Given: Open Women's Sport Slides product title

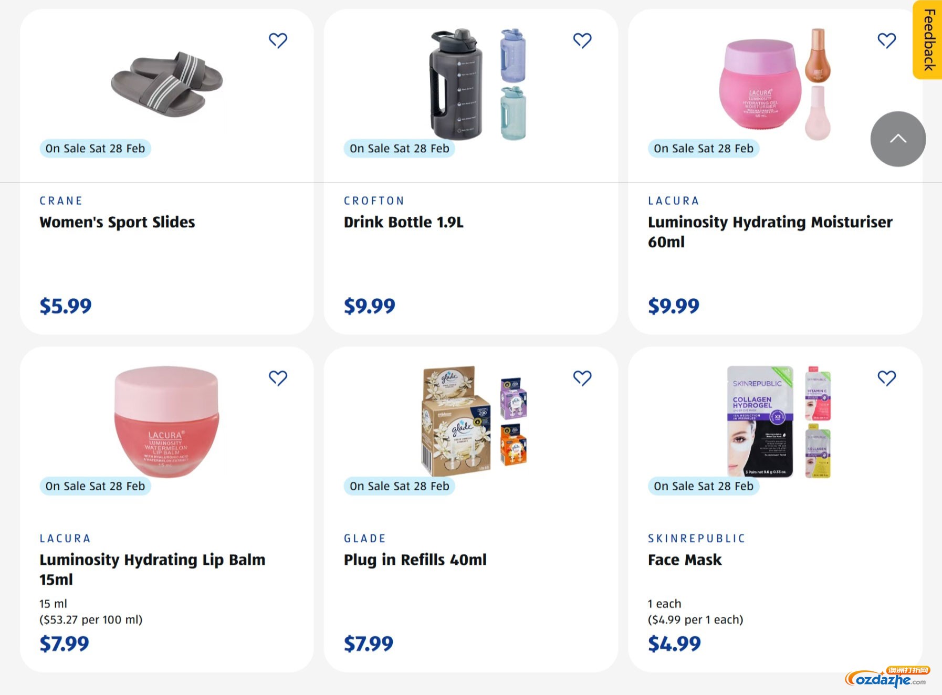Looking at the screenshot, I should click(117, 222).
